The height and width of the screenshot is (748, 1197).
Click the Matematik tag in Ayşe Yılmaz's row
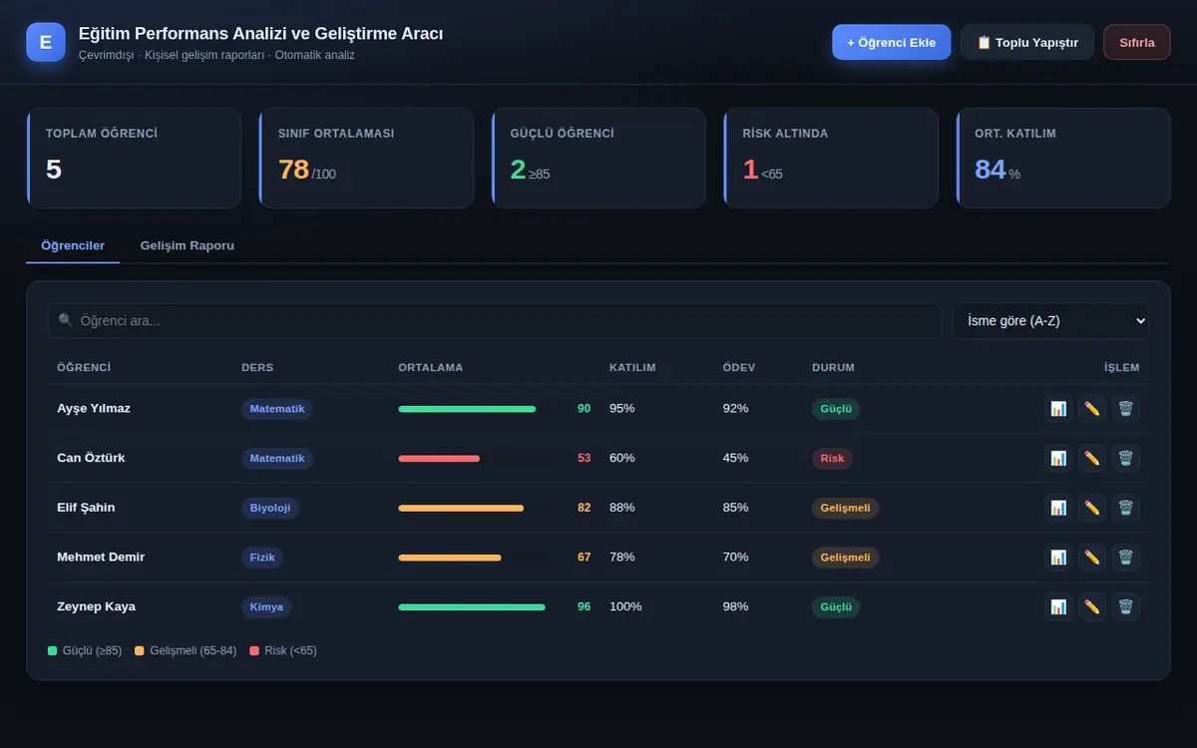pos(277,409)
